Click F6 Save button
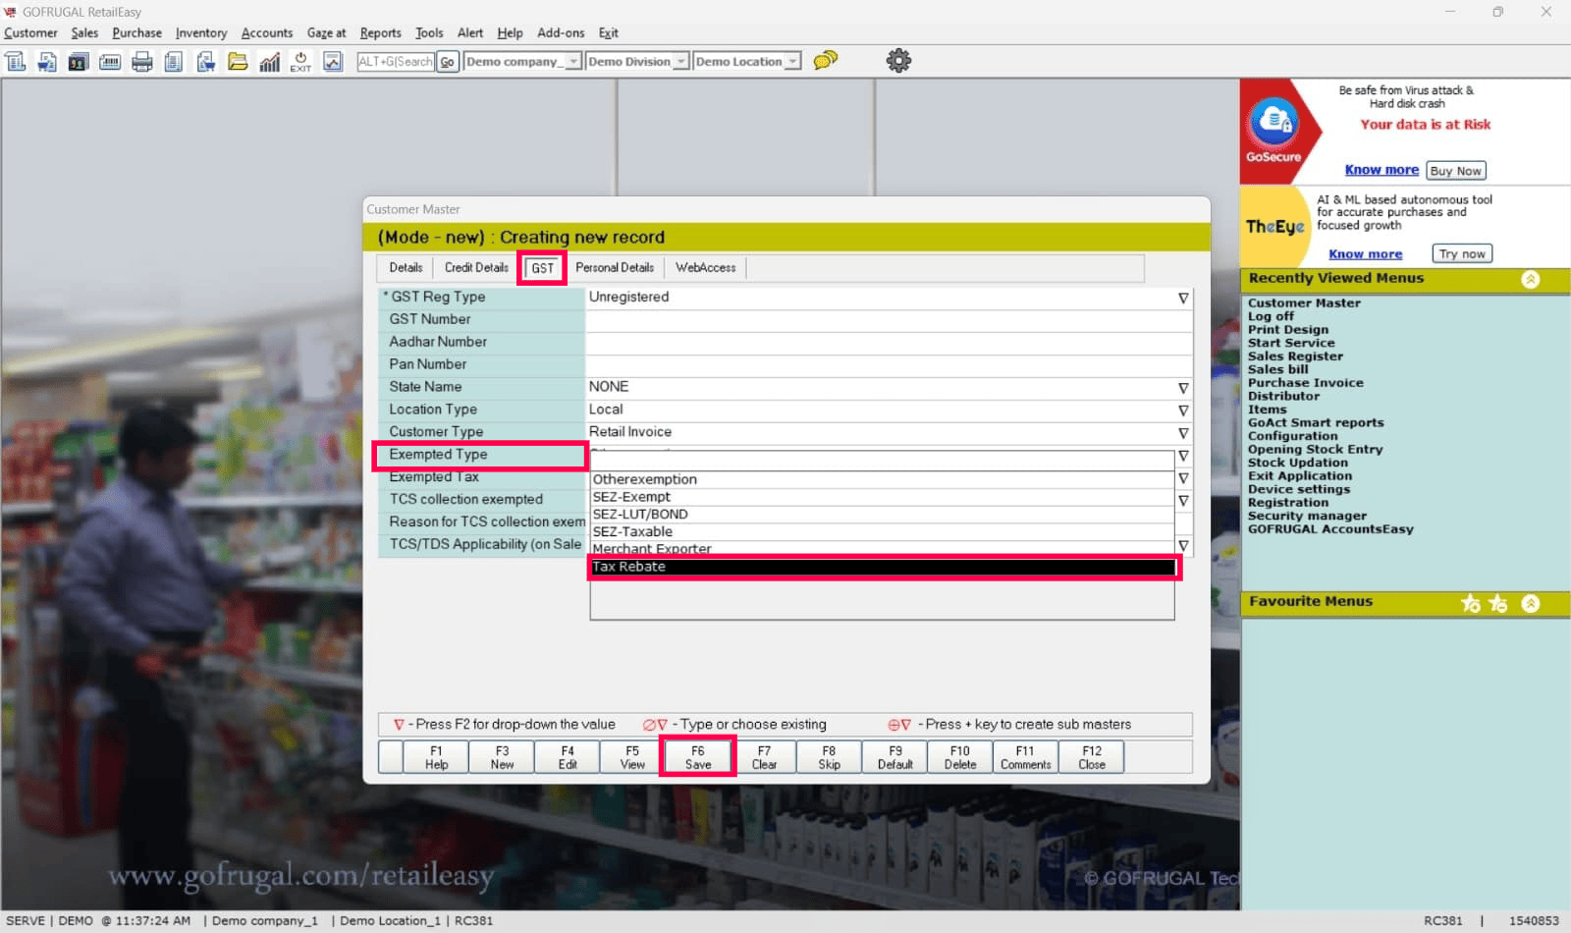This screenshot has height=933, width=1571. click(x=698, y=757)
